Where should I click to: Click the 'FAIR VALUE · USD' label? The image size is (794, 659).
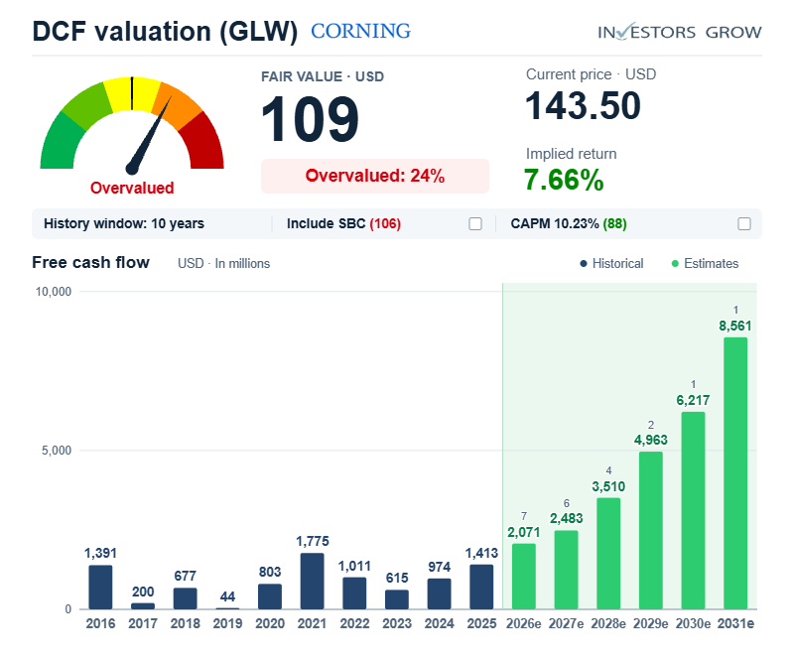323,76
